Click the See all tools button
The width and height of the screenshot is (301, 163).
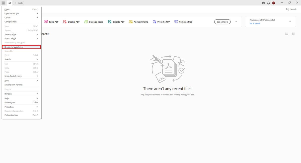(x=222, y=22)
